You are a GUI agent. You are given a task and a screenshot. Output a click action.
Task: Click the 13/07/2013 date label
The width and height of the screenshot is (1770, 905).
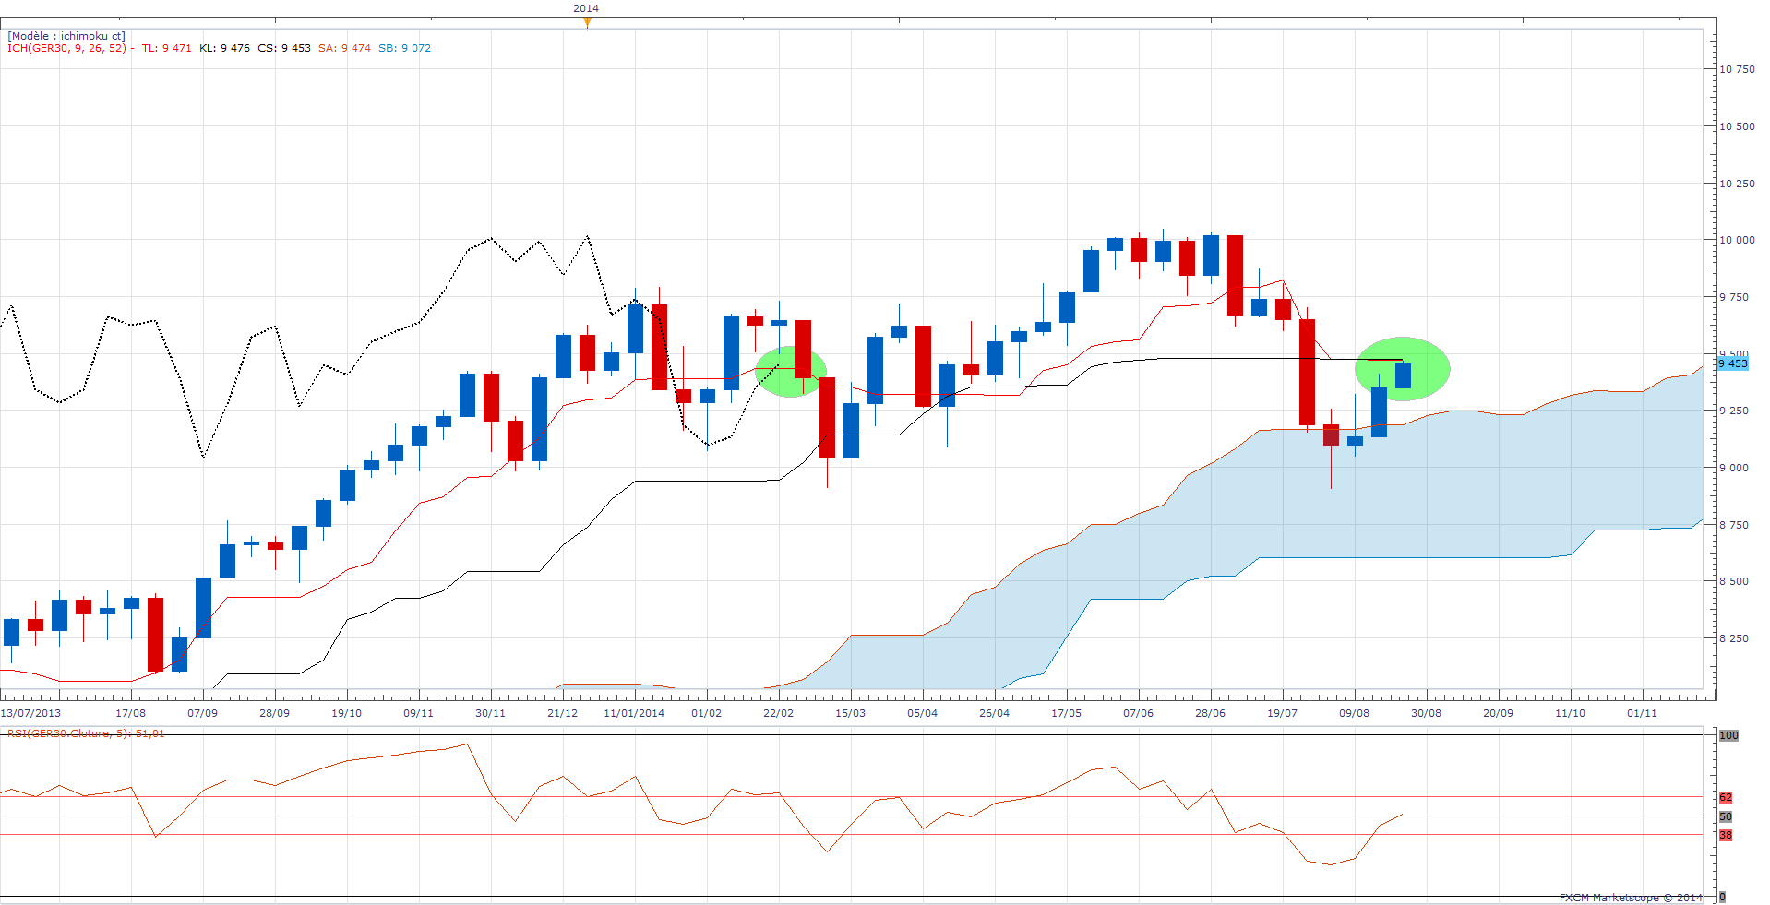[30, 713]
